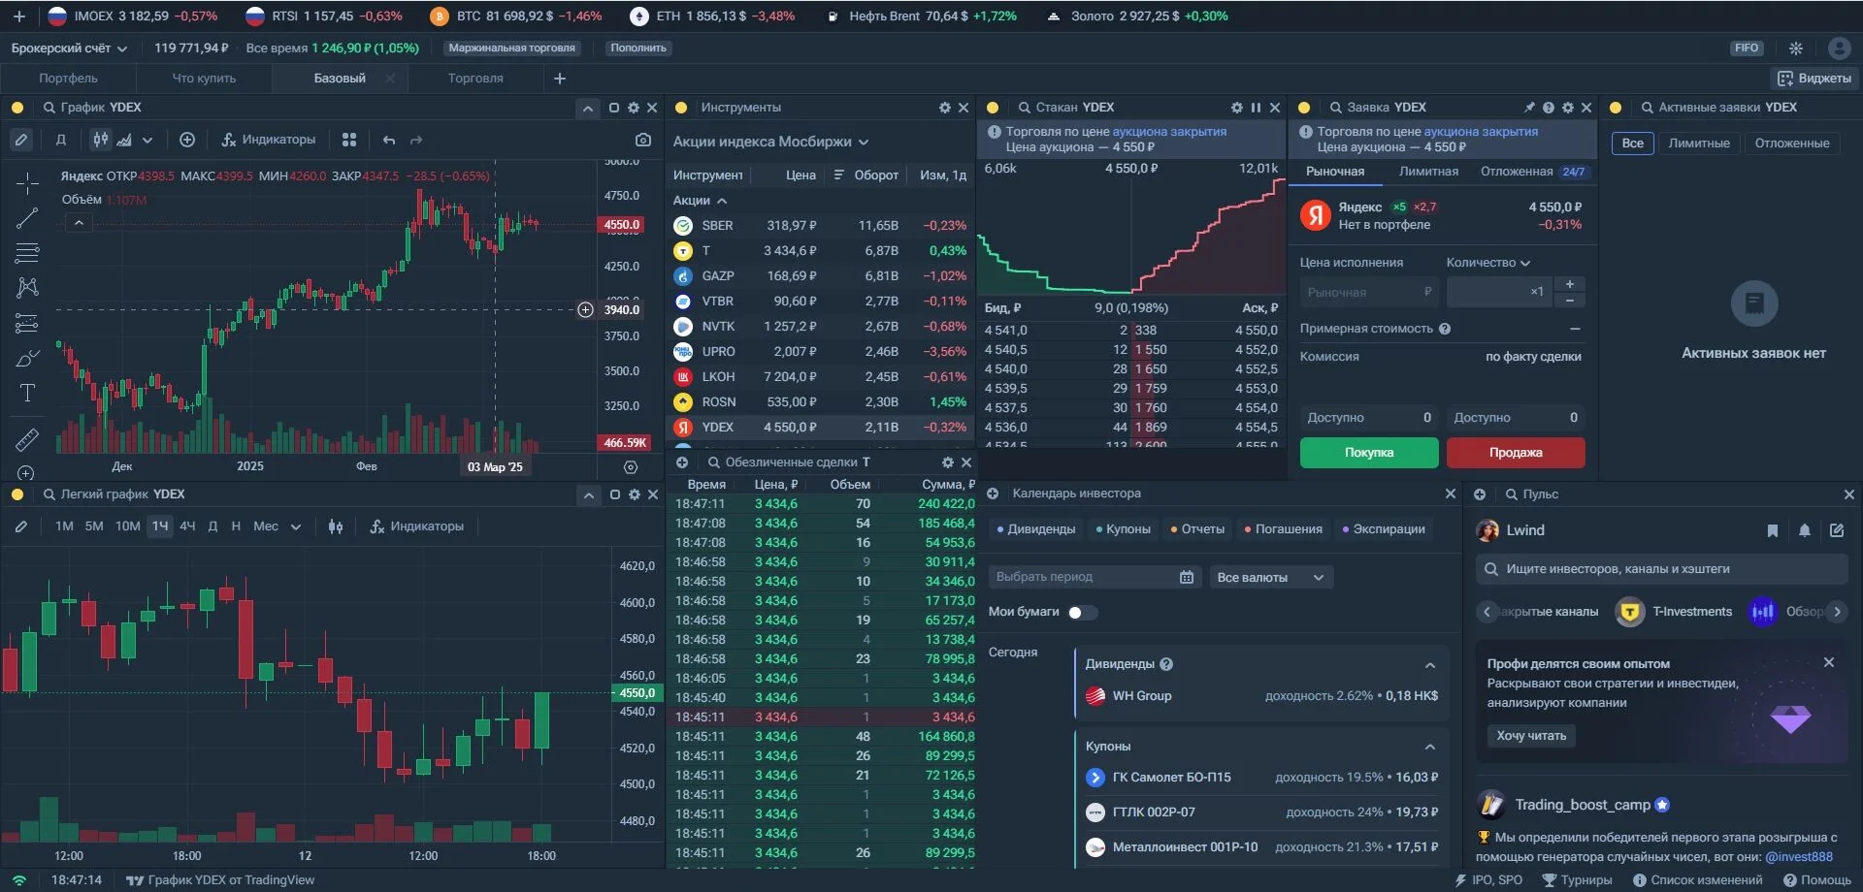Toggle the Отчеты filter chip
1863x892 pixels.
(x=1197, y=529)
